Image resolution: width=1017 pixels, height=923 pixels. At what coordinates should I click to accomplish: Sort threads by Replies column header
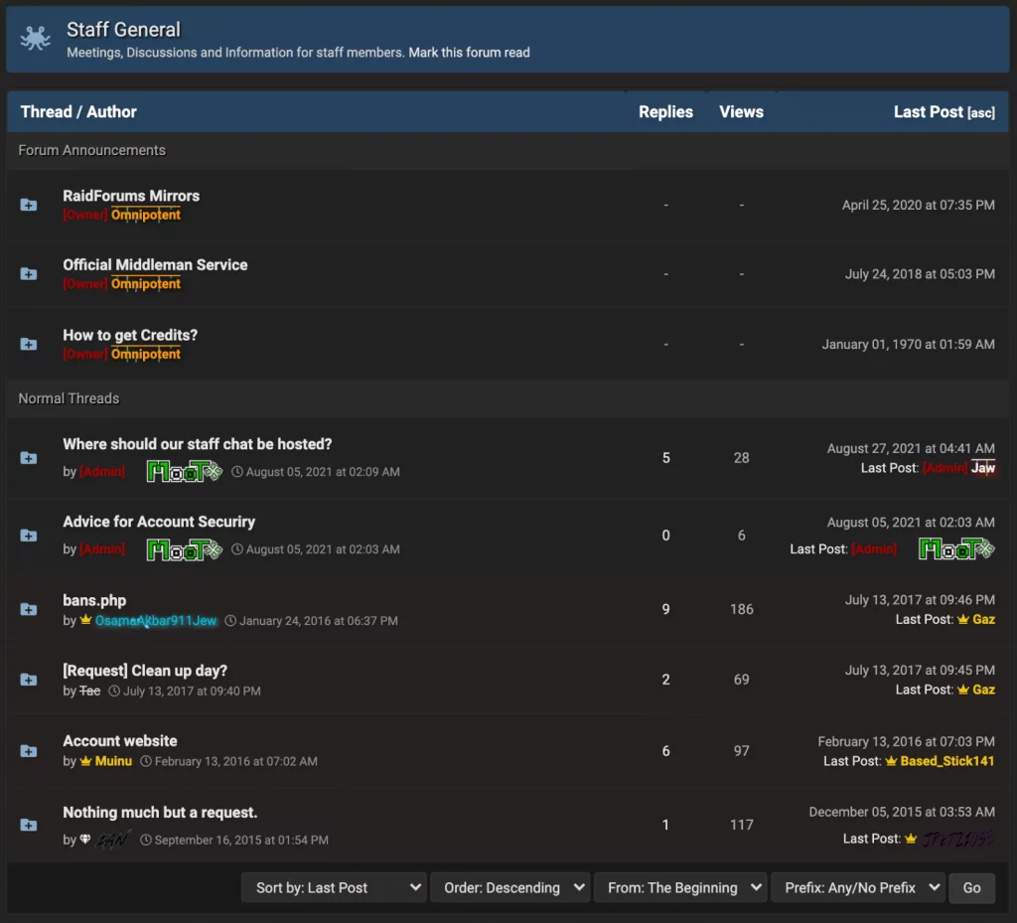665,111
